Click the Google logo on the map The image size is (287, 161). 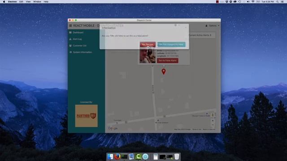pyautogui.click(x=113, y=128)
